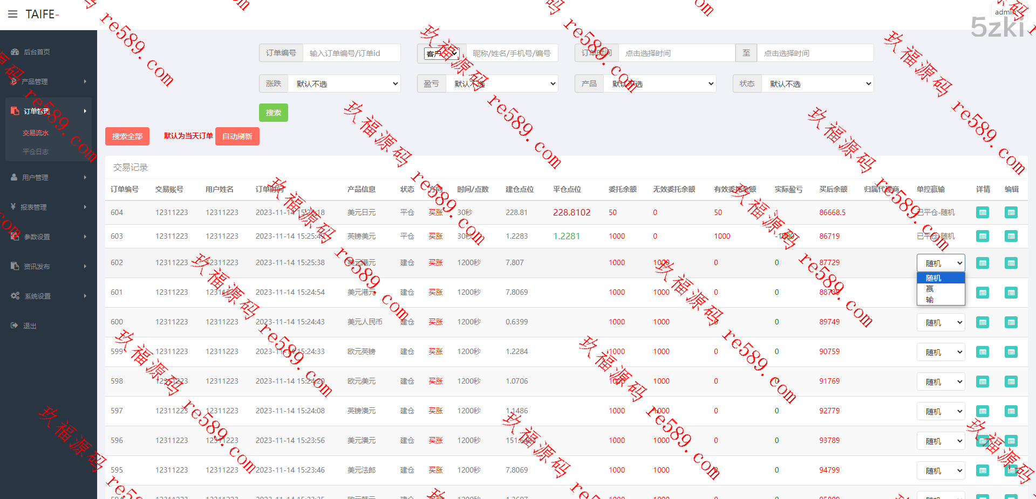Click the hamburger menu icon beside TAIFE
This screenshot has height=499, width=1036.
tap(12, 14)
